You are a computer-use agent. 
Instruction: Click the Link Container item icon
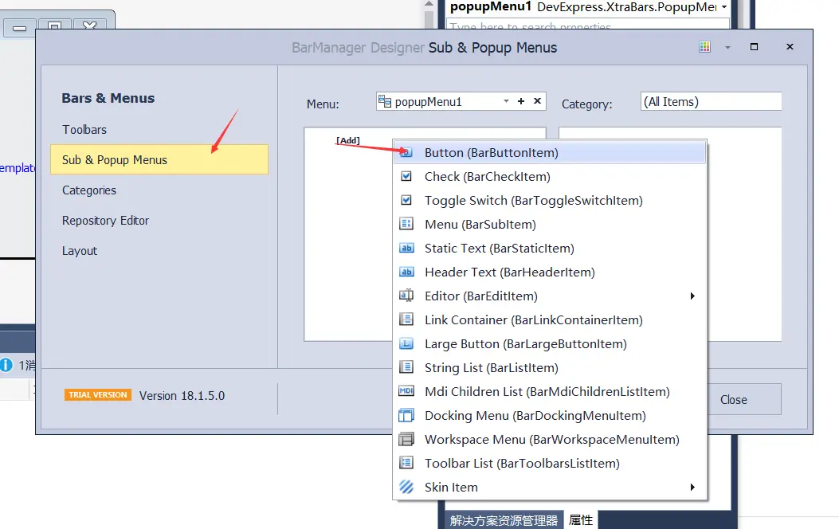tap(406, 319)
